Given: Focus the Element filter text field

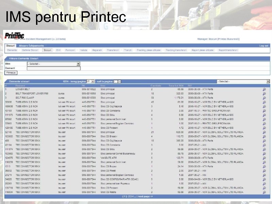Looking at the screenshot, I should [54, 68].
